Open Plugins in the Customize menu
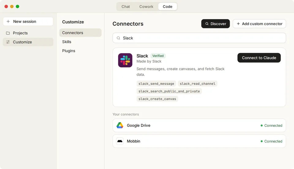Image resolution: width=294 pixels, height=169 pixels. click(x=81, y=51)
